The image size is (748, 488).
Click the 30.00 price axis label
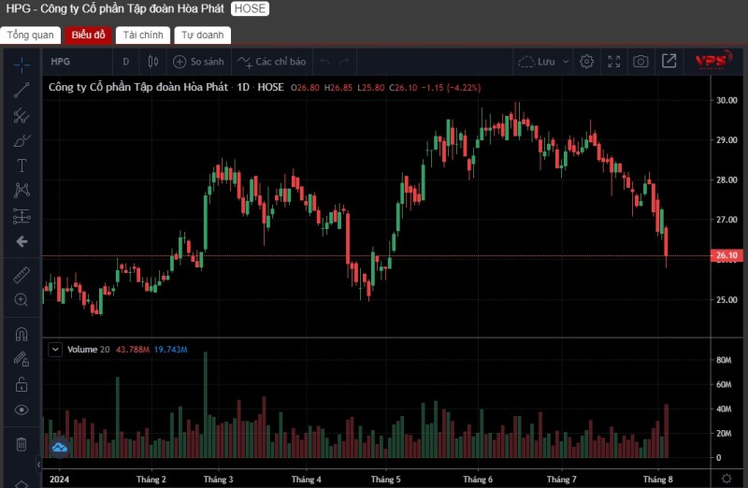(726, 100)
